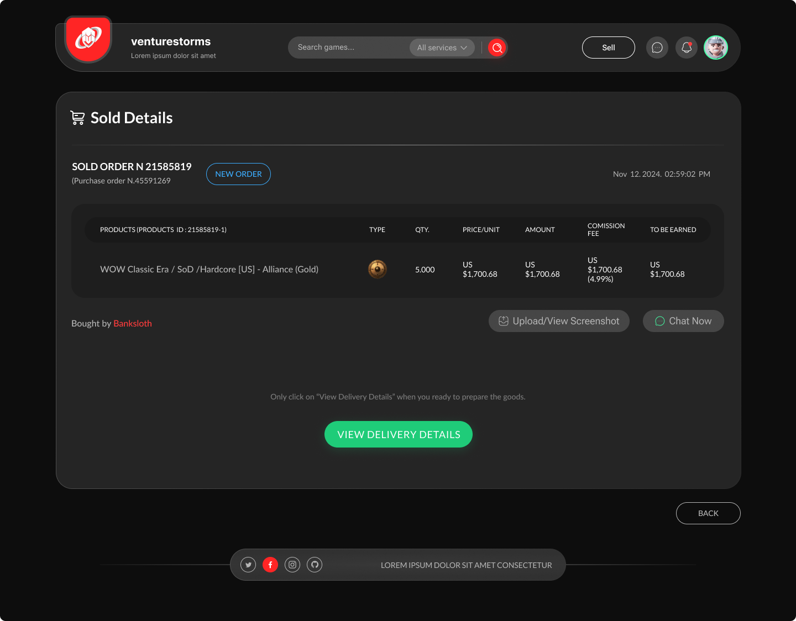Click the BACK button

click(x=708, y=513)
